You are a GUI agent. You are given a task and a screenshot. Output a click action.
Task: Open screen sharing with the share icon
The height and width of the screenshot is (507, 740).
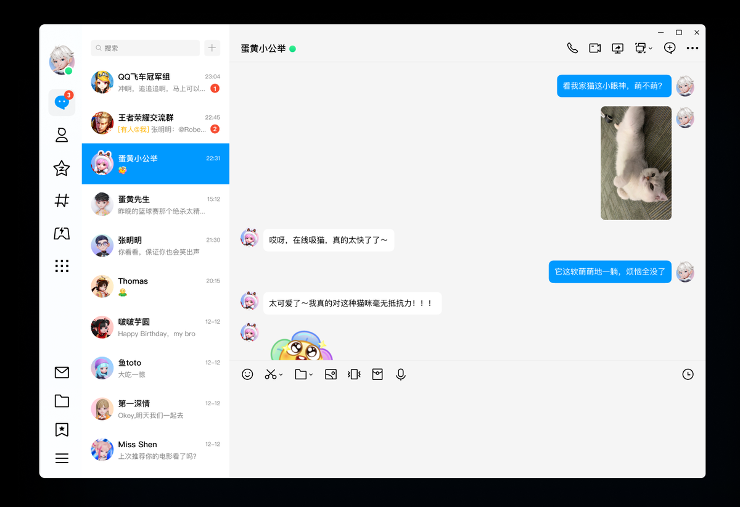click(x=617, y=47)
